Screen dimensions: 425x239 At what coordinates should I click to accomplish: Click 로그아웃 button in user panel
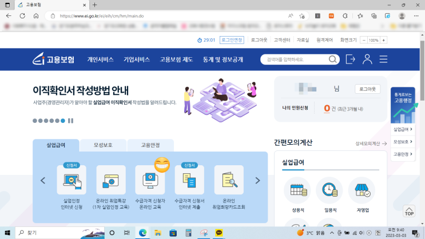(x=367, y=89)
